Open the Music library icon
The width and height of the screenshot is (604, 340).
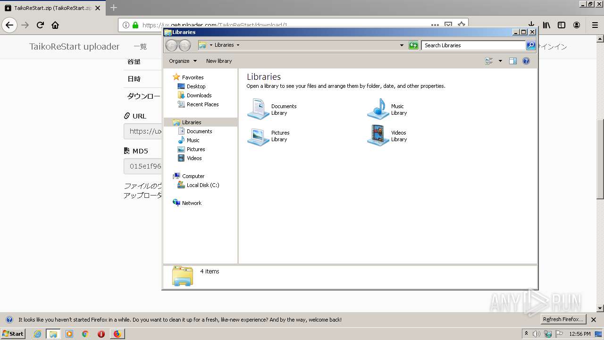378,109
